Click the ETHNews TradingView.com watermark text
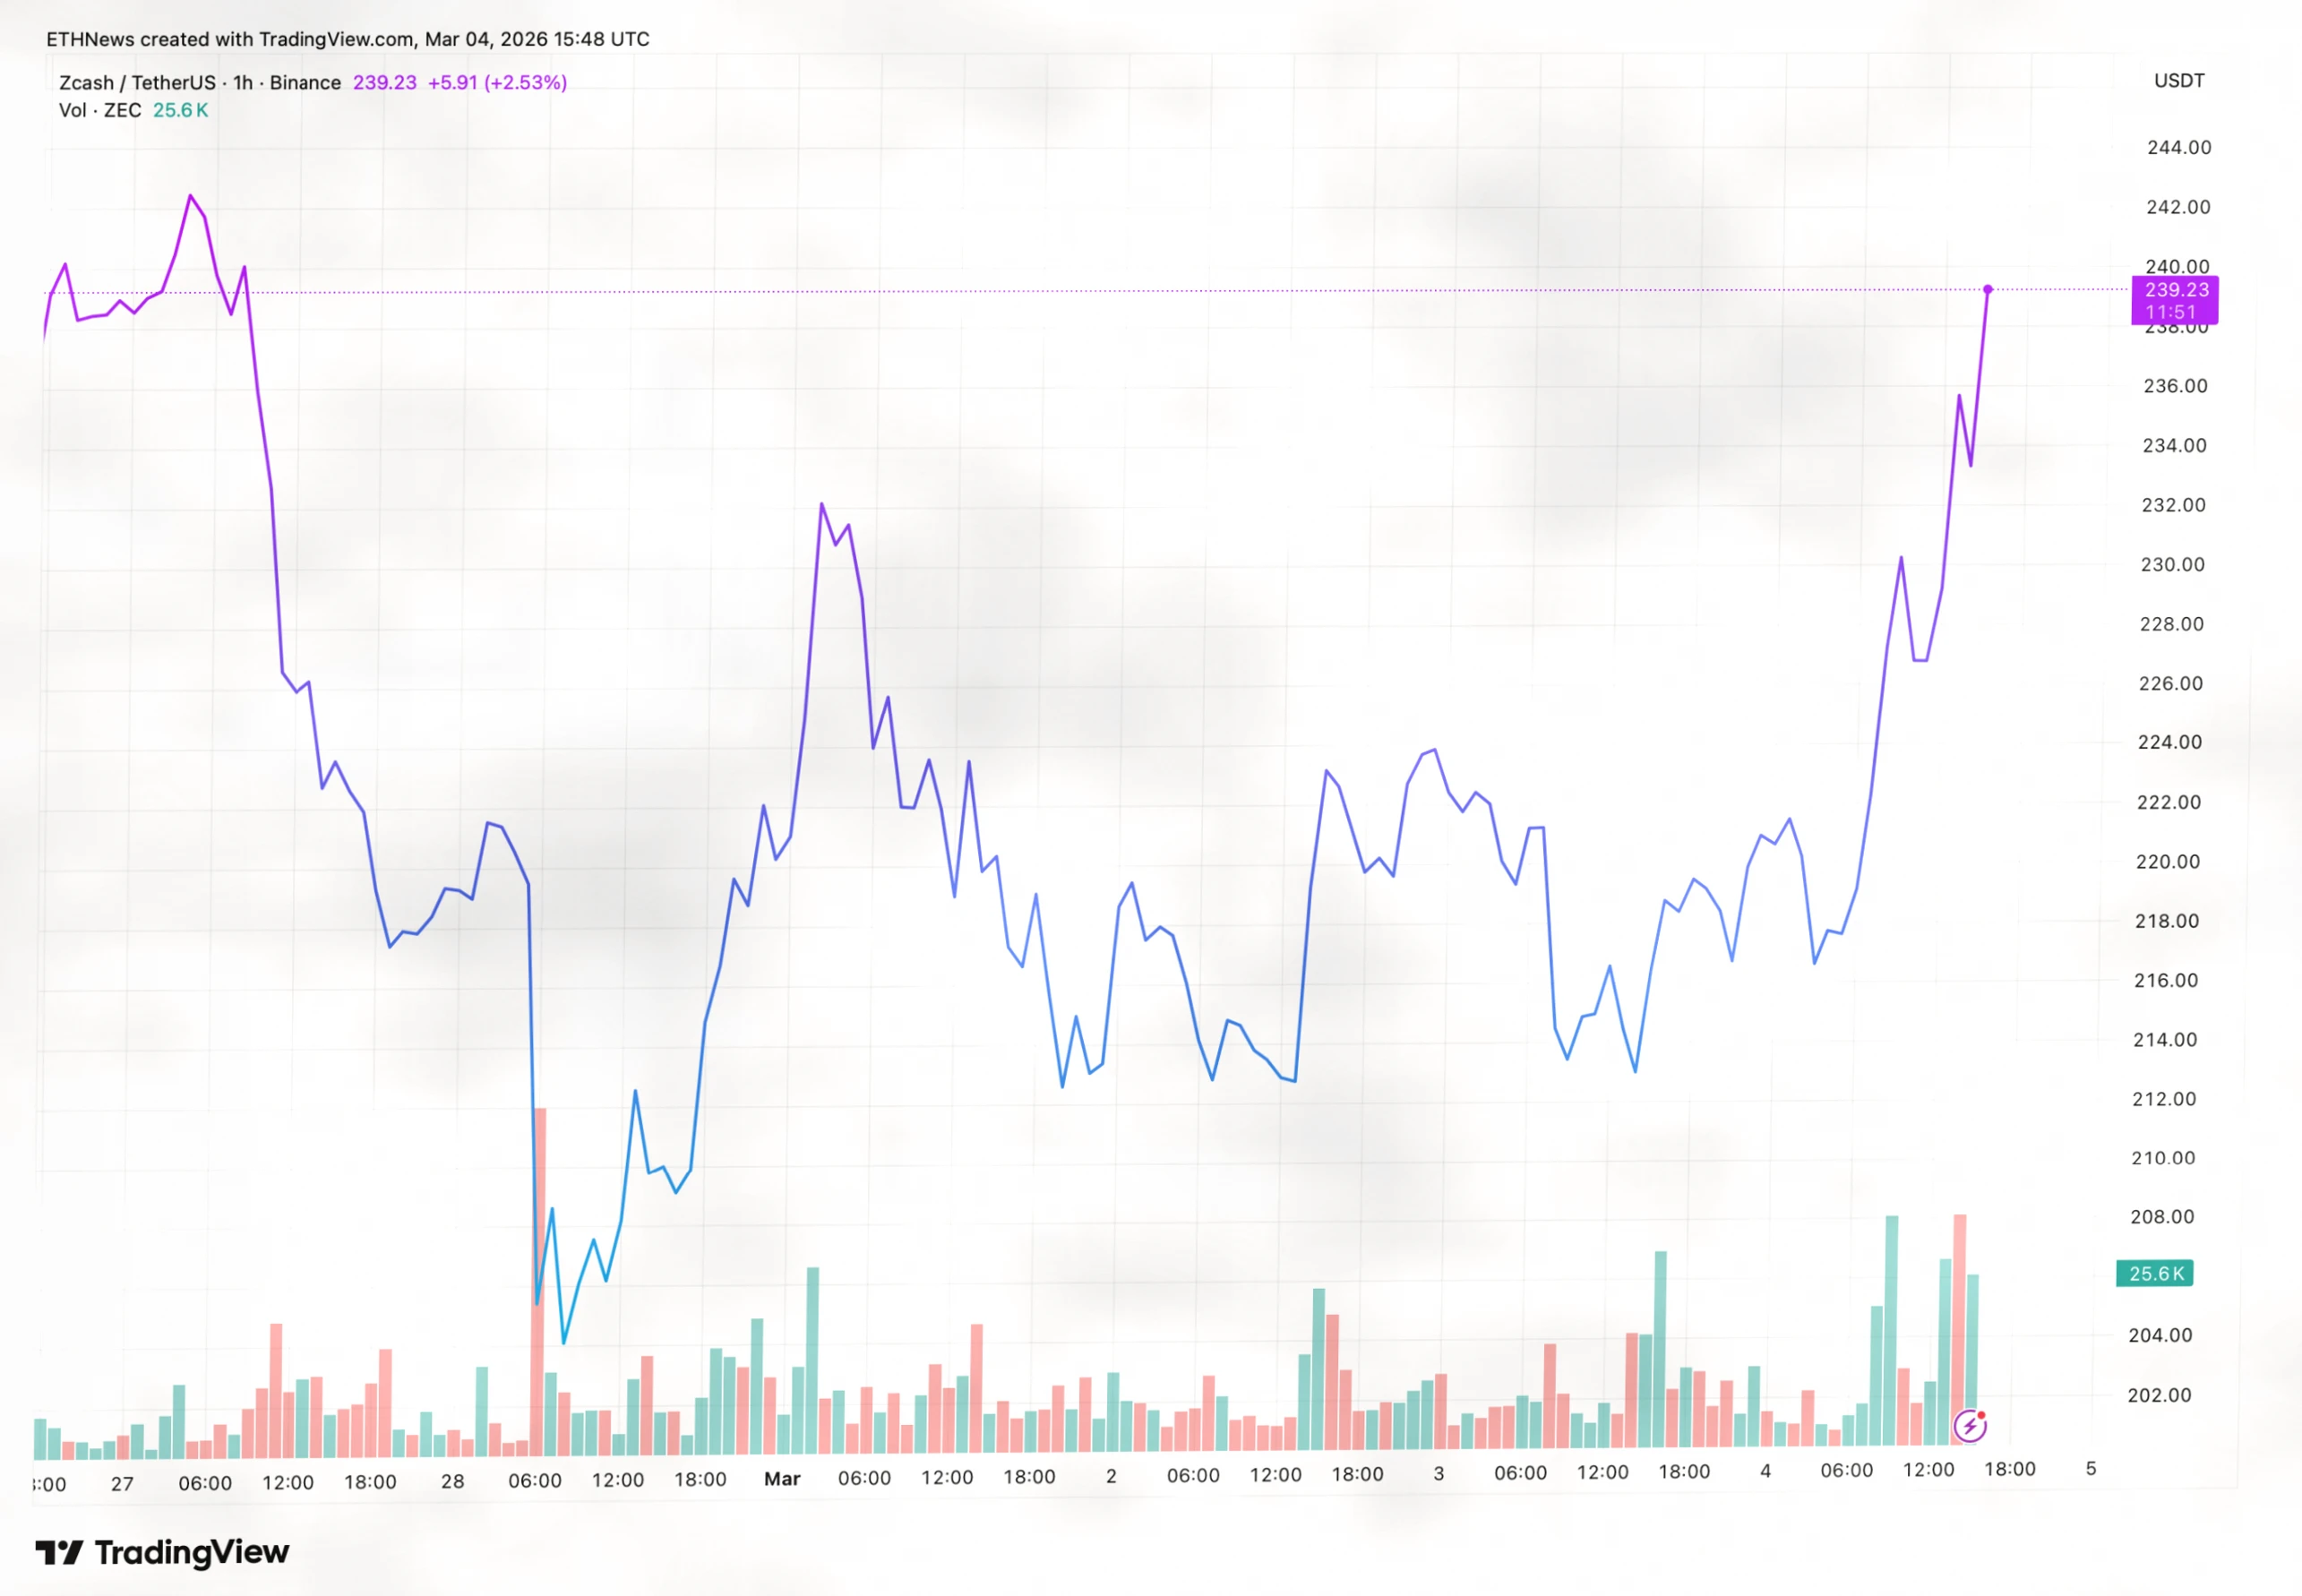Image resolution: width=2302 pixels, height=1596 pixels. (x=345, y=40)
